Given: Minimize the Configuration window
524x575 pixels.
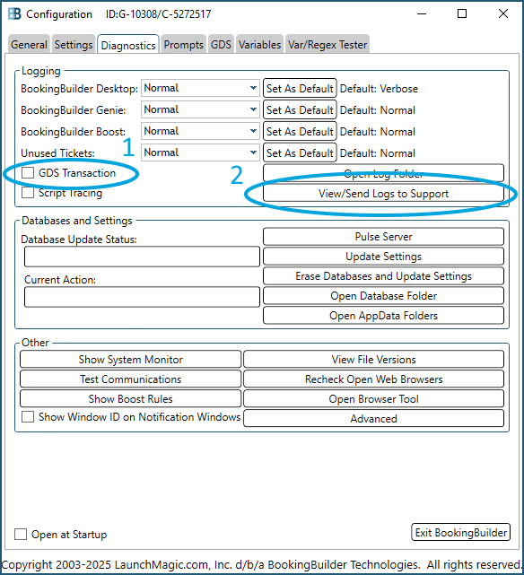Looking at the screenshot, I should (x=422, y=14).
